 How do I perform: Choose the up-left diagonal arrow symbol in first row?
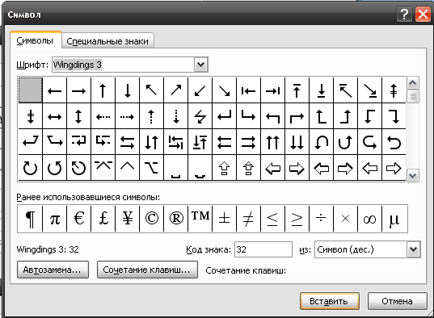coord(151,90)
